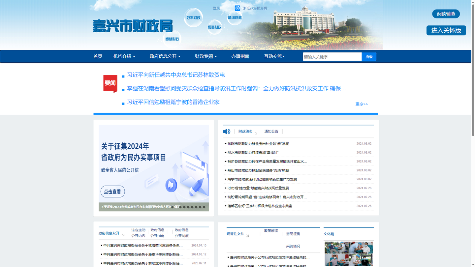Click the 更多>> link under 要闻

click(x=362, y=104)
